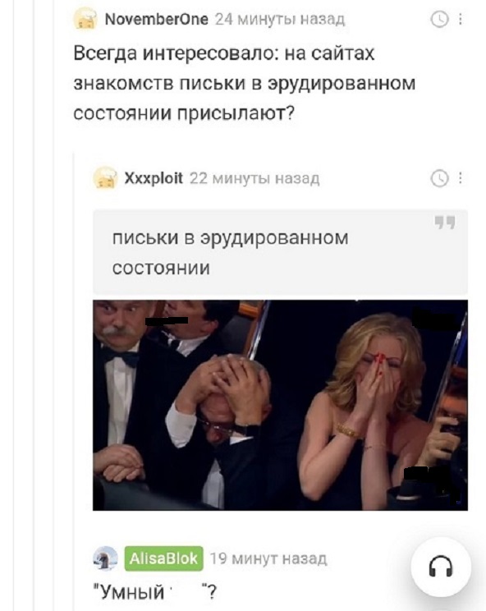Screen dimensions: 486x611
Task: Open the Xxxploit user profile link
Action: [x=154, y=178]
